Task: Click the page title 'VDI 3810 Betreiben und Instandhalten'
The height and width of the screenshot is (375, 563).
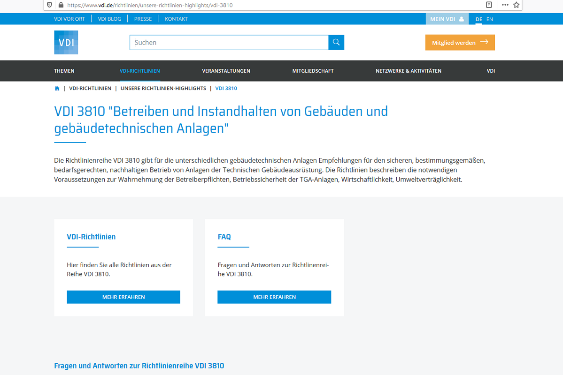Action: click(x=221, y=120)
